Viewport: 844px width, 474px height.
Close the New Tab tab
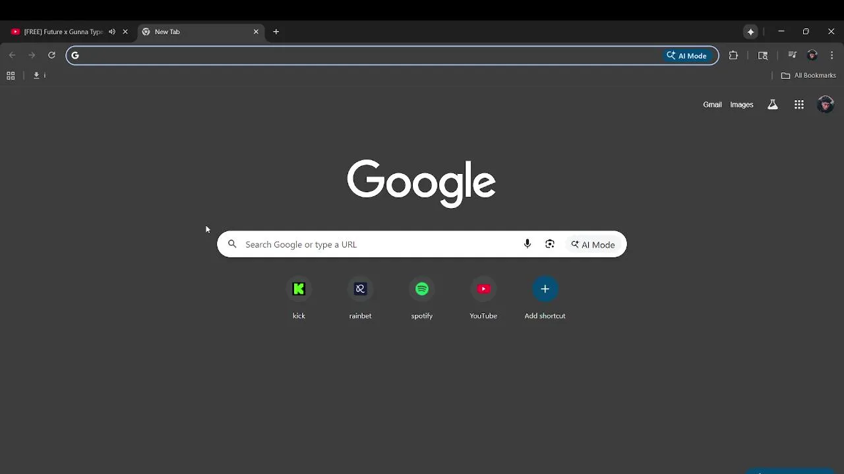pyautogui.click(x=256, y=32)
